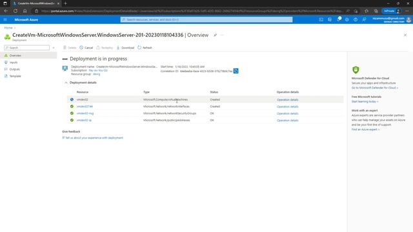The image size is (413, 232).
Task: Open the portal Settings gear icon
Action: click(x=347, y=20)
